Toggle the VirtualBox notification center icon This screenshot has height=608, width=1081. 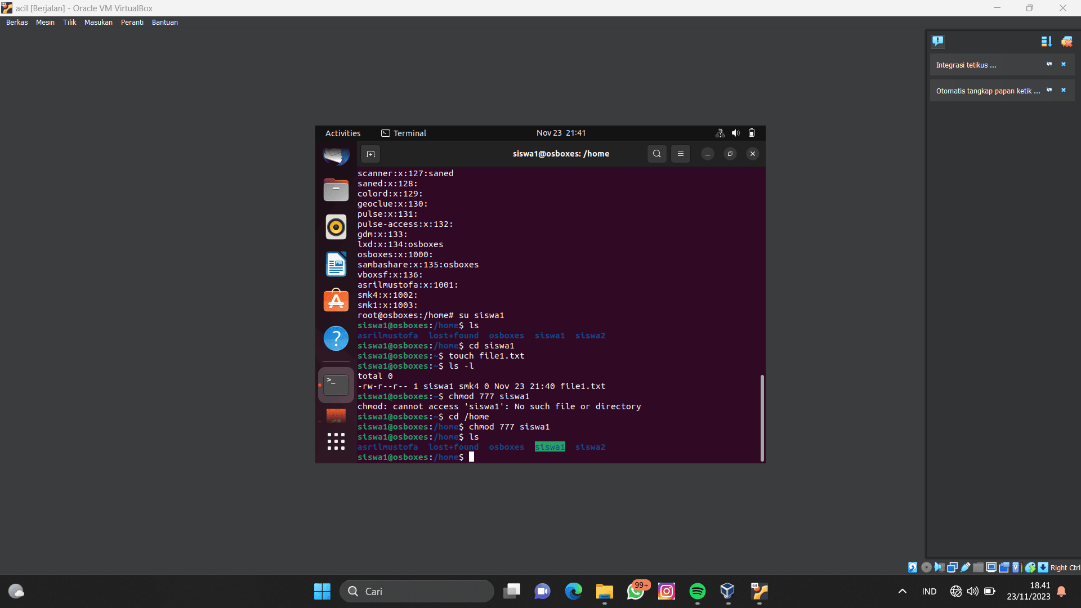[938, 41]
